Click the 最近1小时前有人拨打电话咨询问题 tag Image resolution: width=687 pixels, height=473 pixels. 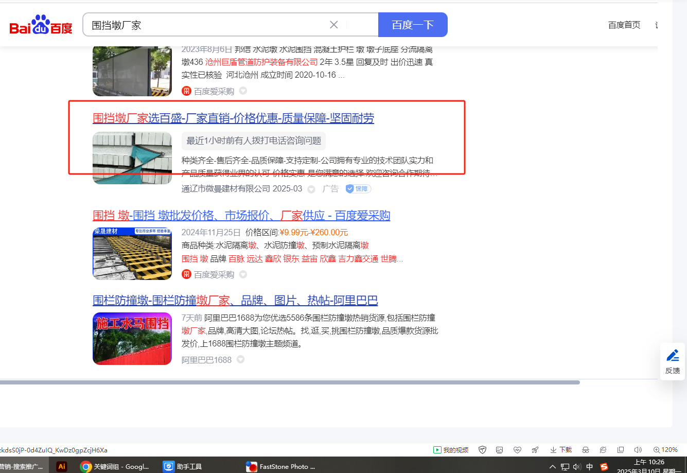254,141
